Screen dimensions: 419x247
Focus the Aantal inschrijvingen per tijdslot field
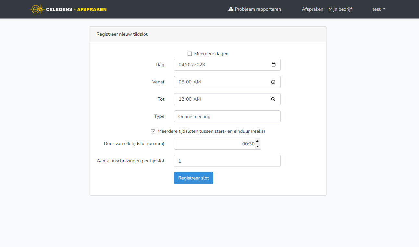tap(227, 161)
